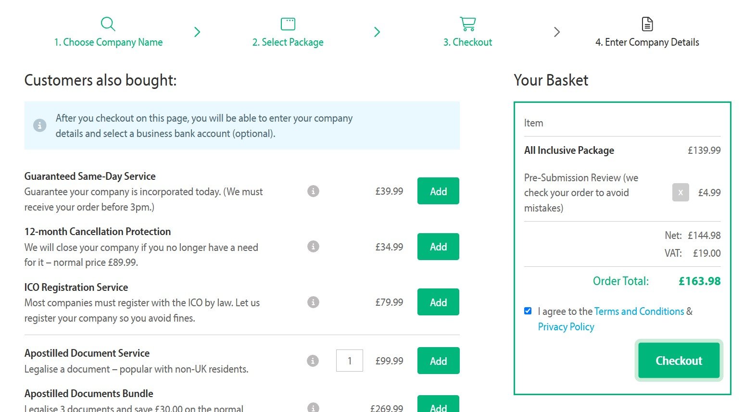Image resolution: width=756 pixels, height=412 pixels.
Task: Open info icon for 12-month Cancellation Protection
Action: click(313, 247)
